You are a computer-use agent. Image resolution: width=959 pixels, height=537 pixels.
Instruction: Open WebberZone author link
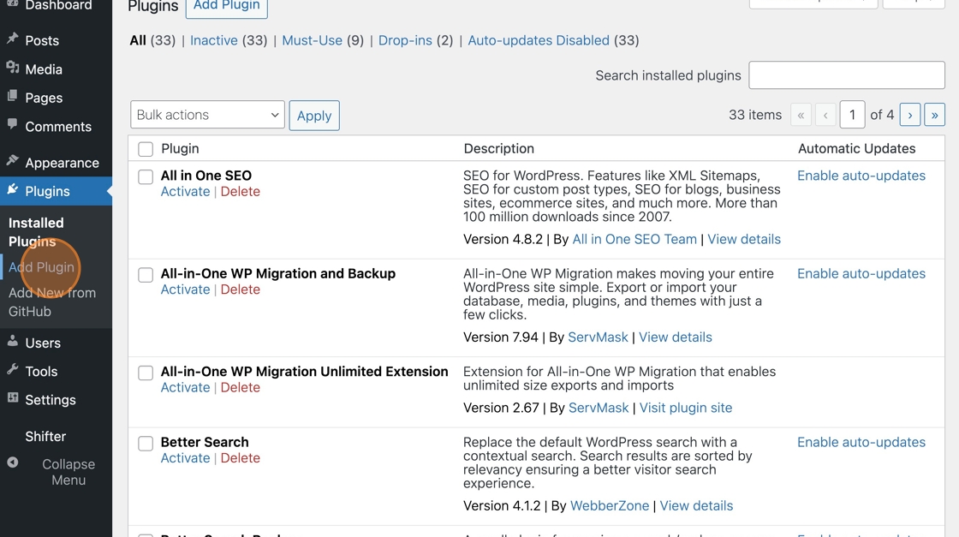point(609,506)
